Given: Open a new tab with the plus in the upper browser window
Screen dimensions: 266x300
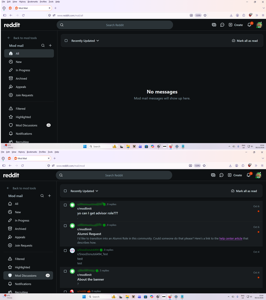Looking at the screenshot, I should coord(55,8).
